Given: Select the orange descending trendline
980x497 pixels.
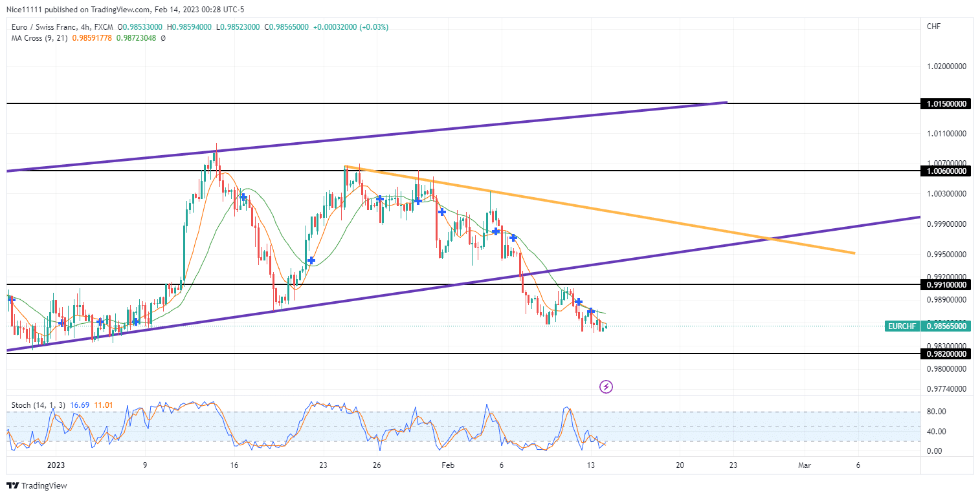Looking at the screenshot, I should [x=599, y=209].
